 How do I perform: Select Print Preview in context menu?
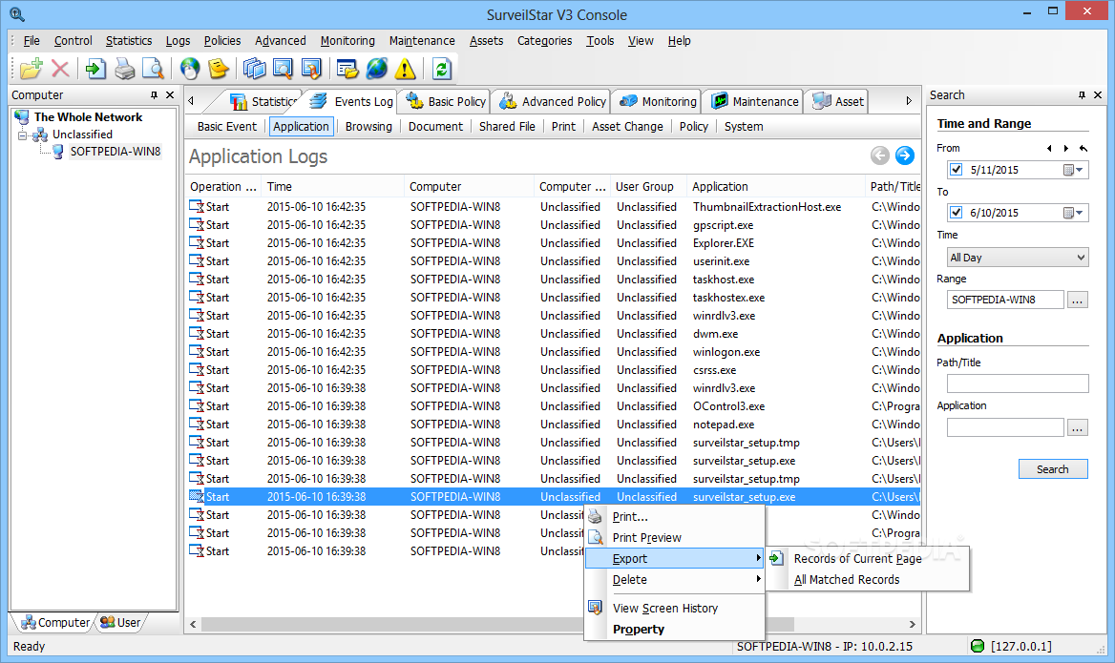point(674,538)
